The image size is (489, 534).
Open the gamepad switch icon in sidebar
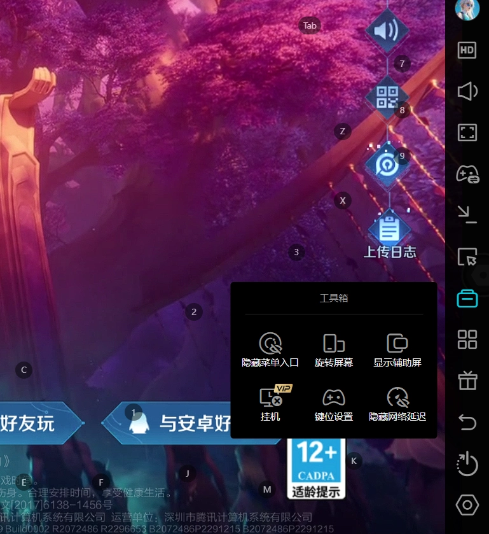[467, 174]
